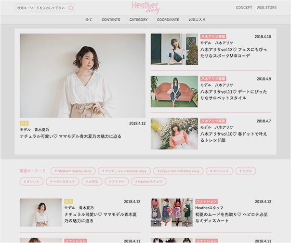Click 八木アリサ連載 tag dated 2018.4.9
291x243 pixels.
tap(213, 79)
